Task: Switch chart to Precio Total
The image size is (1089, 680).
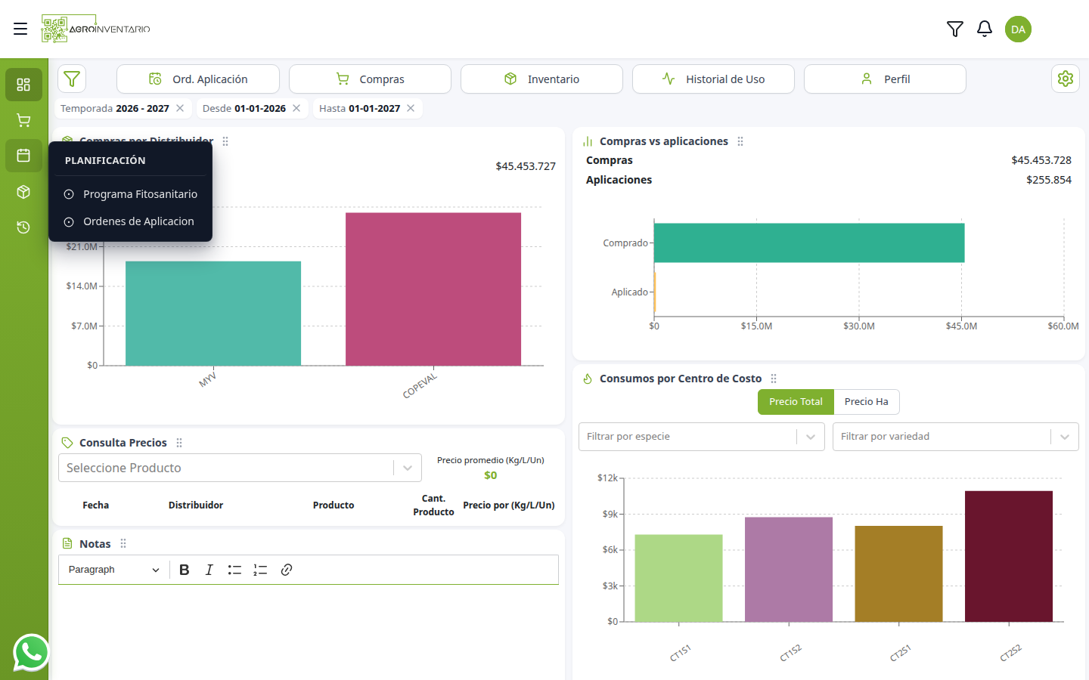Action: tap(796, 402)
